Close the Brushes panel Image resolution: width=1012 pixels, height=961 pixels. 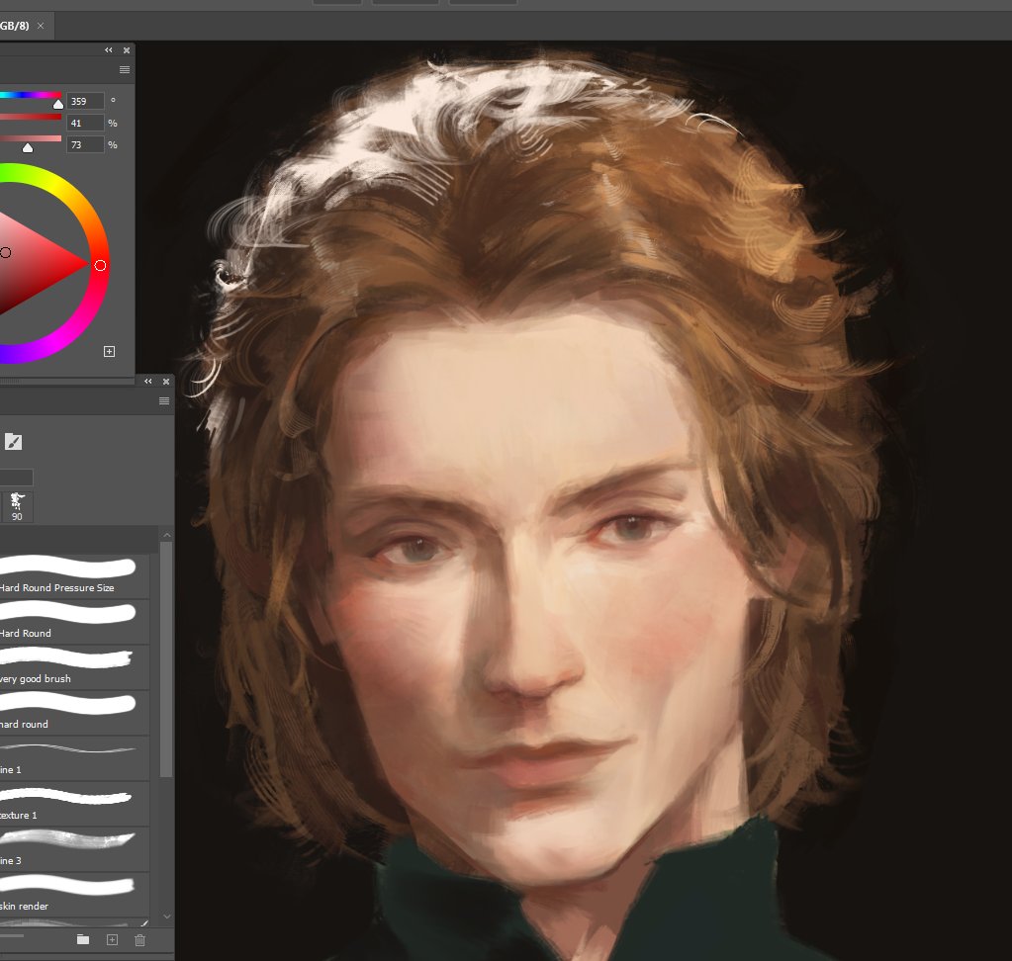click(x=166, y=382)
